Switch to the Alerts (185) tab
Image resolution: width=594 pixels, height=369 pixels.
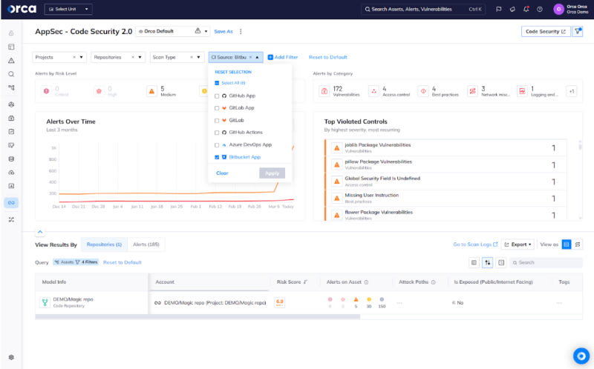146,244
